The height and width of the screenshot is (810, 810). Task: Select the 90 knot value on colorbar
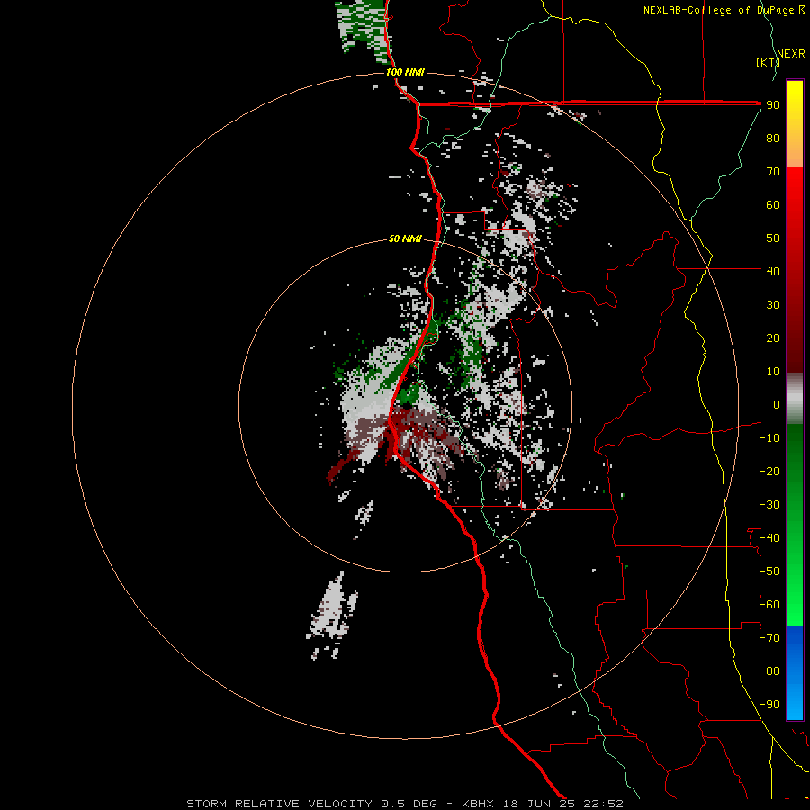773,105
